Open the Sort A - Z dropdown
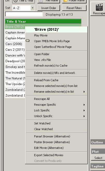 (x=32, y=8)
